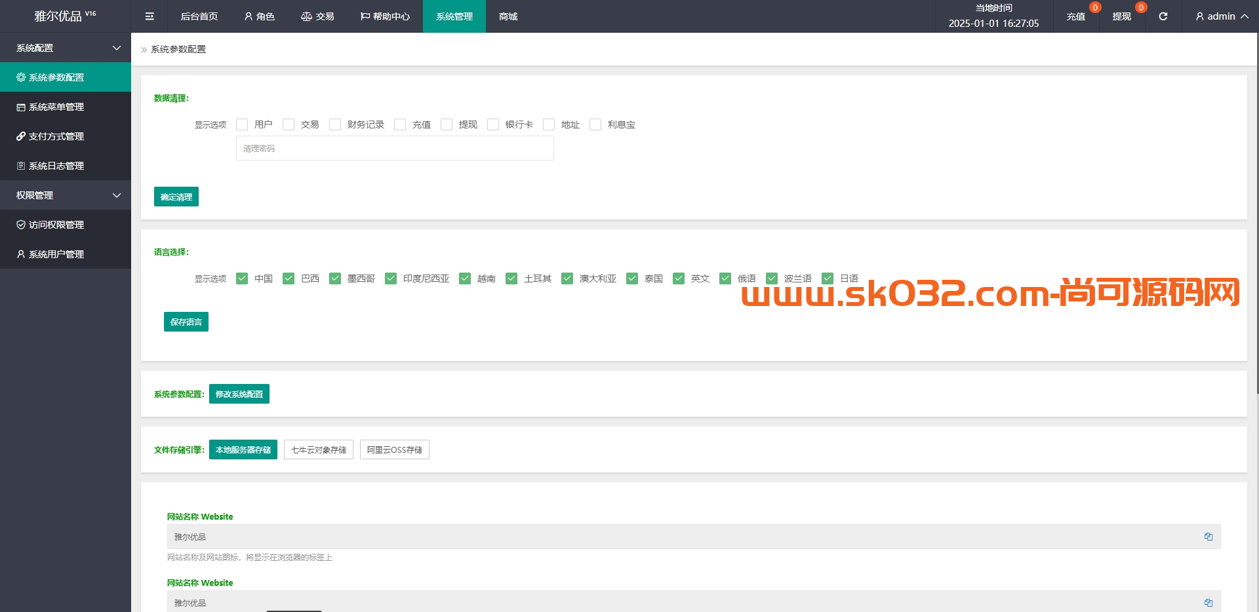Click the 确定清理 button
Screen dimensions: 1259x612
coord(176,197)
